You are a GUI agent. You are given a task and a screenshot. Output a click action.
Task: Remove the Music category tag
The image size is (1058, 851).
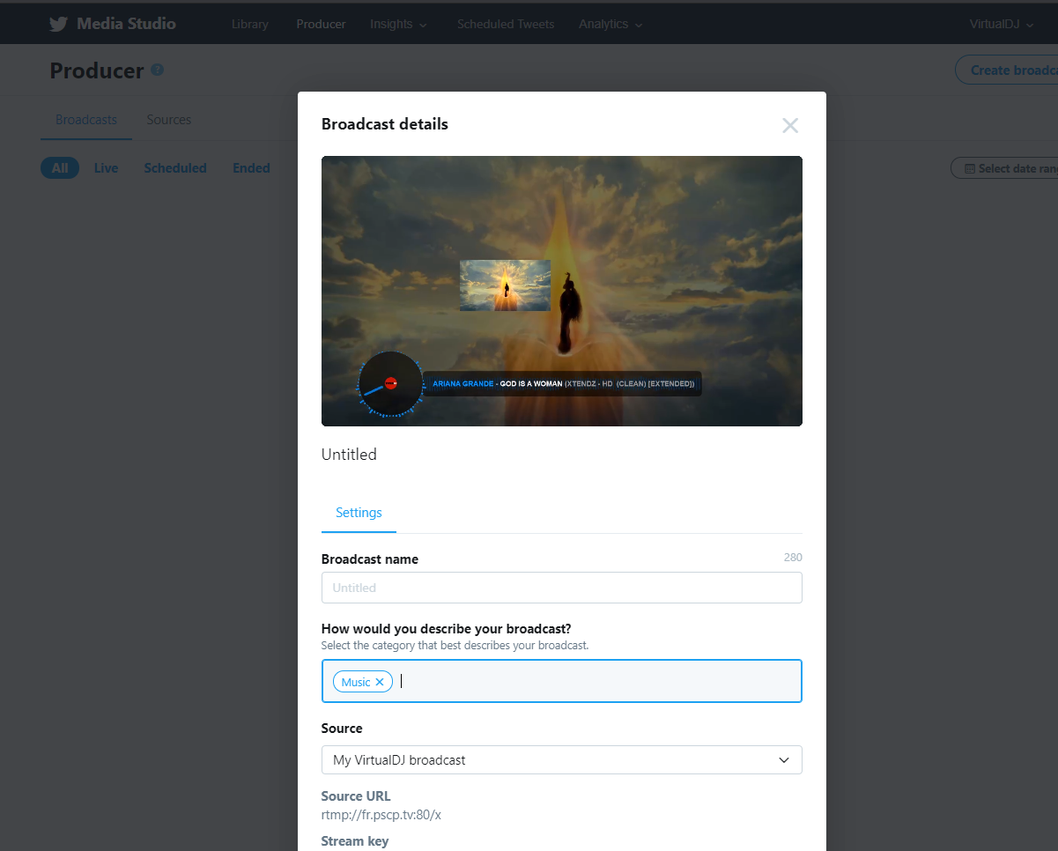click(x=380, y=682)
